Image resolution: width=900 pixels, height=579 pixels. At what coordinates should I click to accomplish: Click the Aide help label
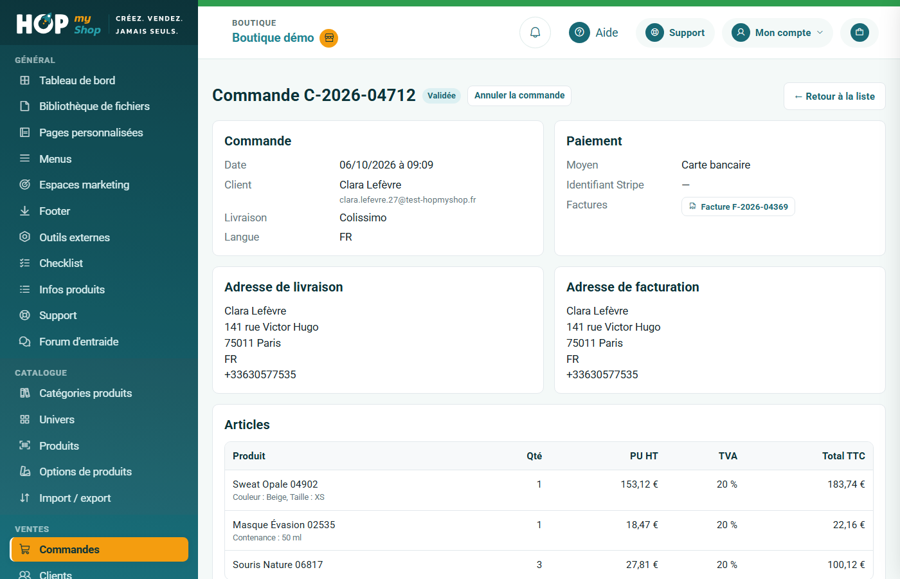point(607,33)
